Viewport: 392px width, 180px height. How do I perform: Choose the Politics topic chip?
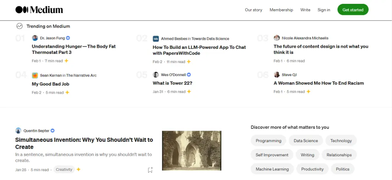[343, 169]
